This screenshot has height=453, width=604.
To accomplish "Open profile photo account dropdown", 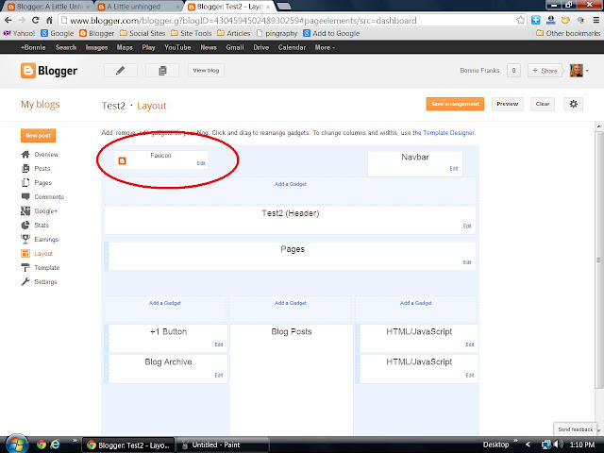I will [x=579, y=71].
